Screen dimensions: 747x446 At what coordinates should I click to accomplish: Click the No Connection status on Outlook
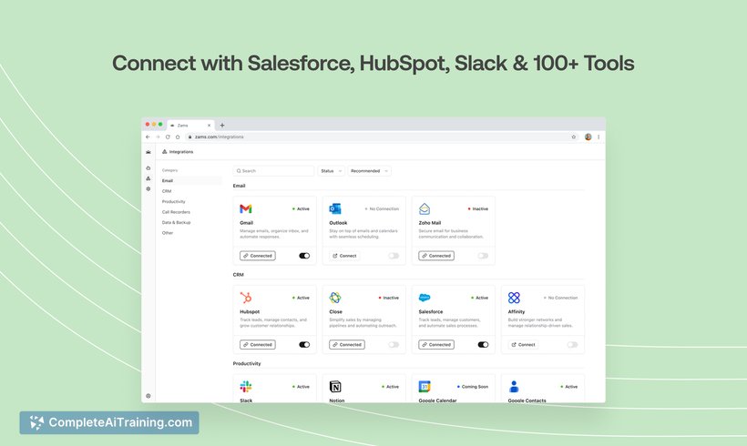click(x=382, y=209)
